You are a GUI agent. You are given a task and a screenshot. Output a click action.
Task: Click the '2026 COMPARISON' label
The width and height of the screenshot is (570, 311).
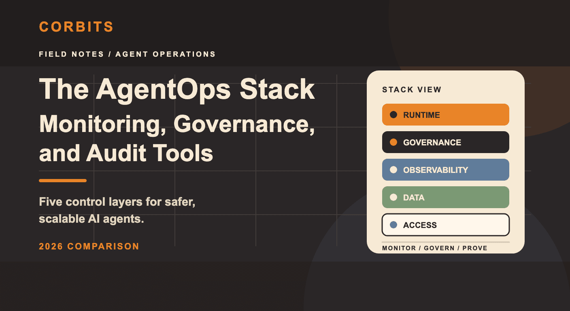pyautogui.click(x=89, y=246)
